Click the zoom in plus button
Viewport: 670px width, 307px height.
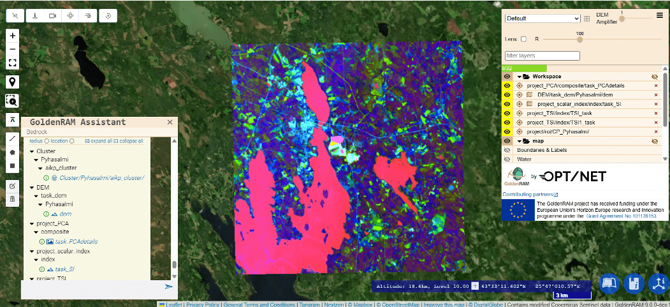(13, 36)
